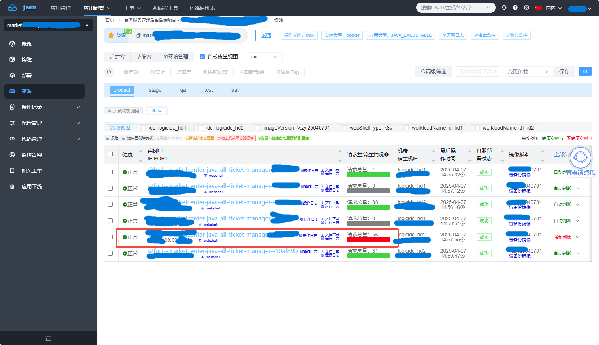Open the 变更负载 dropdown
Image resolution: width=599 pixels, height=345 pixels.
[x=528, y=71]
